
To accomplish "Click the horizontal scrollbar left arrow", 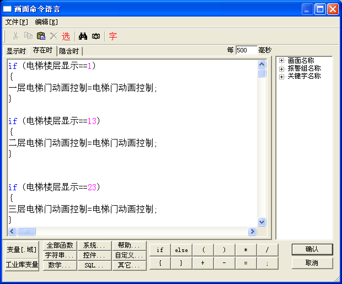I will (12, 231).
